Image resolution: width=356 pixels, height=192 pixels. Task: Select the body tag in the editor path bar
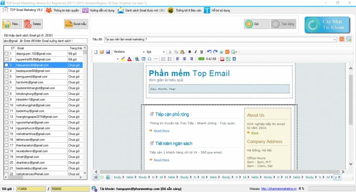[118, 177]
